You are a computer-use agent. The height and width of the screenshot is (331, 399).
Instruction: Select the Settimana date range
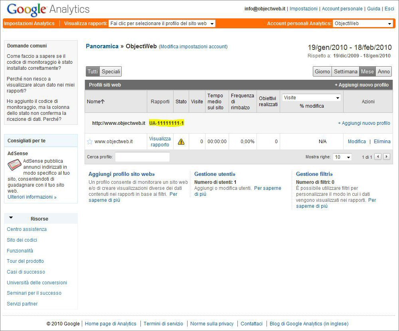coord(346,72)
